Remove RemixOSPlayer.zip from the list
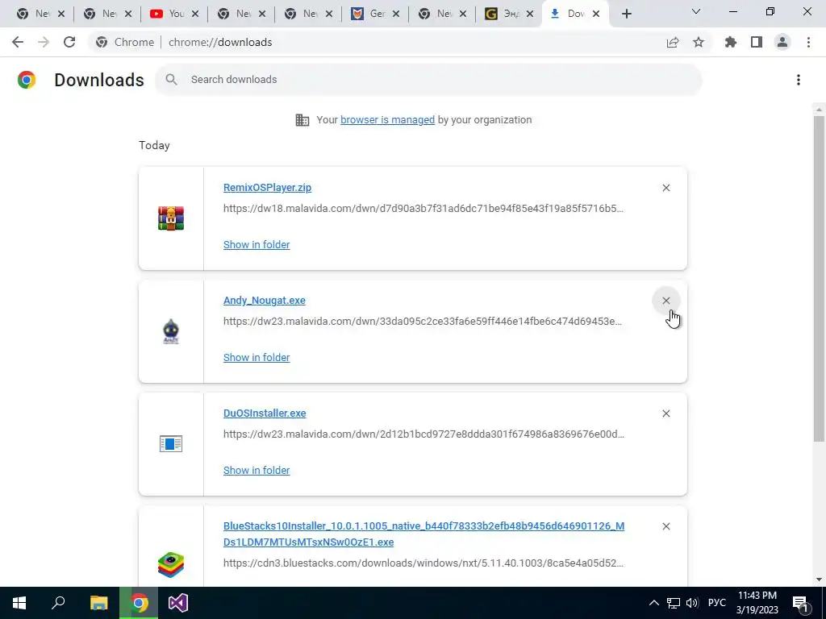826x619 pixels. click(x=665, y=188)
